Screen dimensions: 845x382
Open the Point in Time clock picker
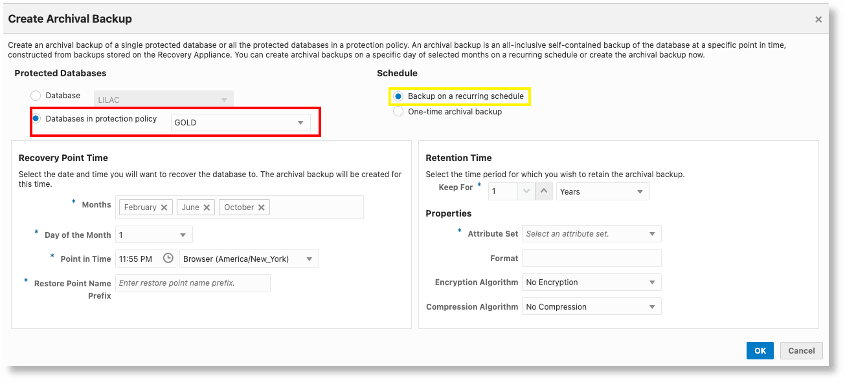[x=167, y=259]
